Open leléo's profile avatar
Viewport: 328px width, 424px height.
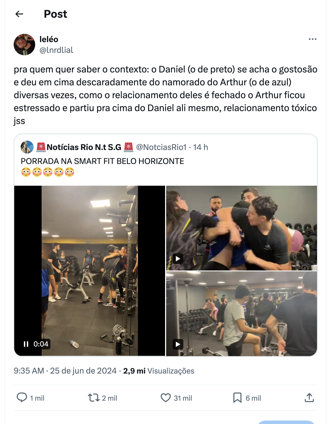point(24,45)
